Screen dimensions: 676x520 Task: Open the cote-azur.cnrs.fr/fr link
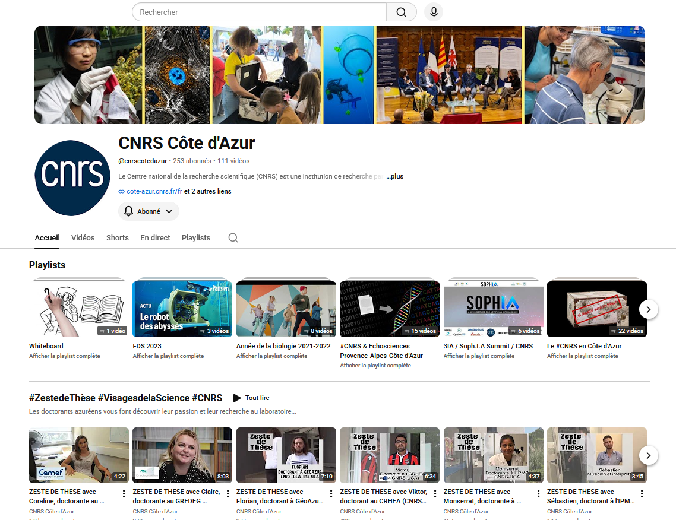(154, 191)
